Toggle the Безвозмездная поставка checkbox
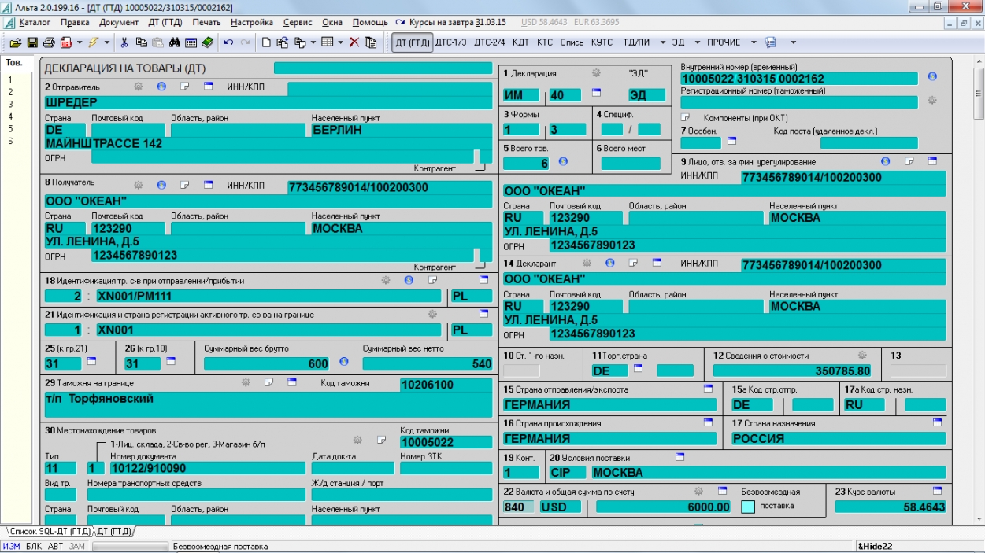 coord(747,507)
